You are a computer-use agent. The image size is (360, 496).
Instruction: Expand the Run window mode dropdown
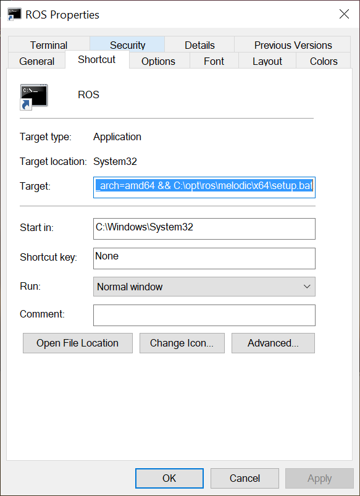pos(204,287)
